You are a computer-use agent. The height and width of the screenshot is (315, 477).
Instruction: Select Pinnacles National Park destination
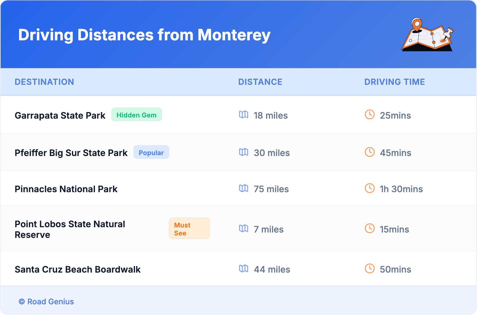[66, 189]
